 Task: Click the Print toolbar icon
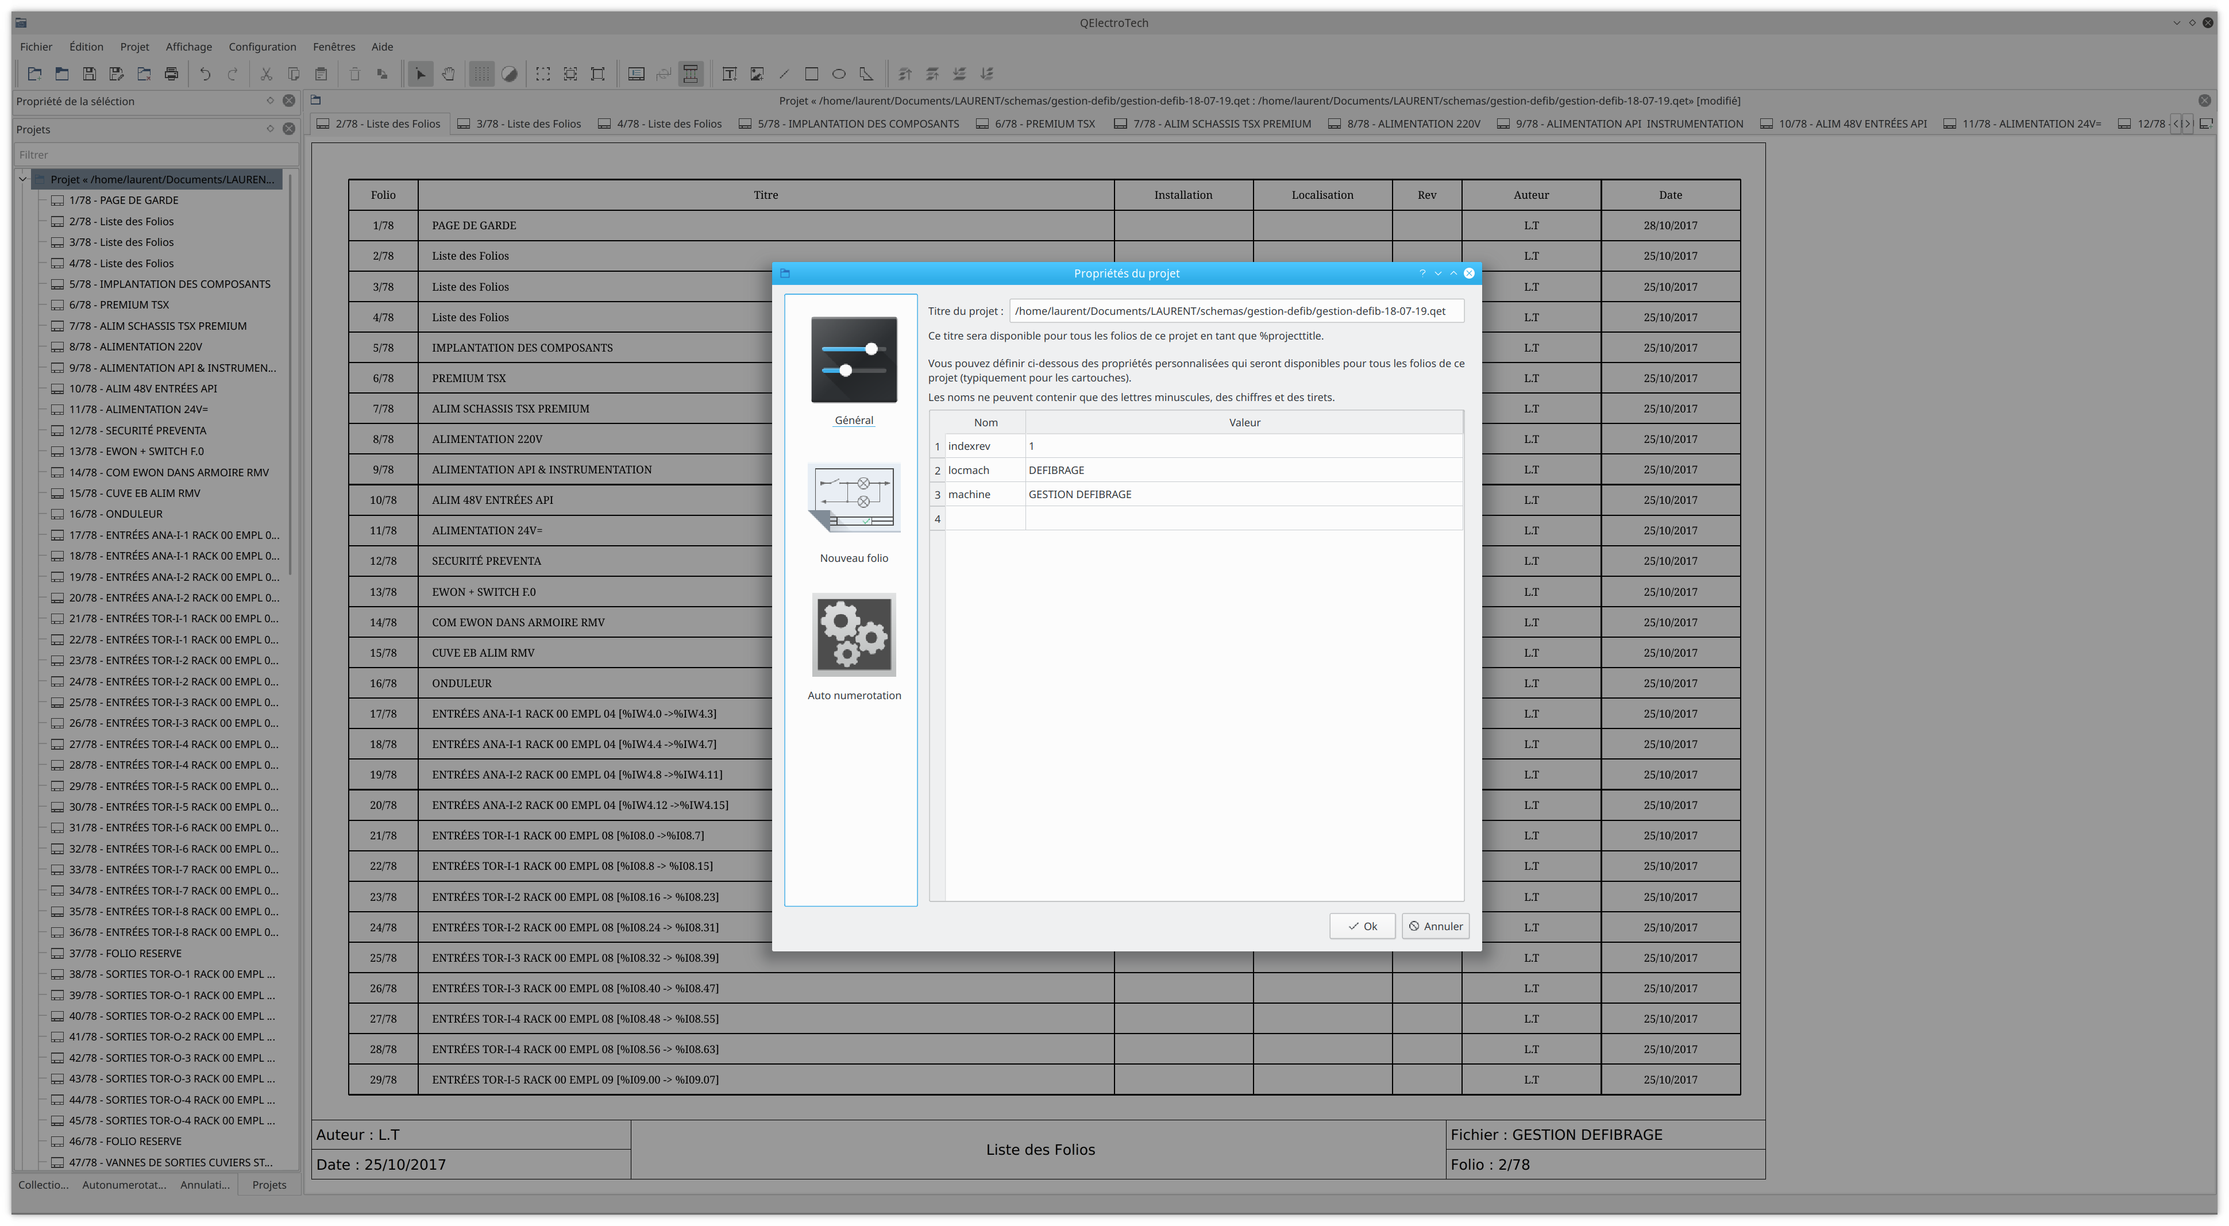coord(171,75)
